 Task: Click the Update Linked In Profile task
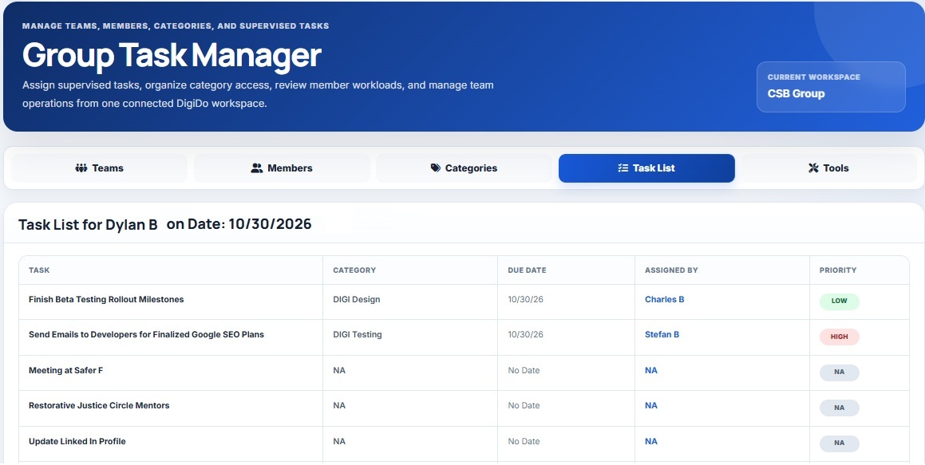click(x=77, y=441)
